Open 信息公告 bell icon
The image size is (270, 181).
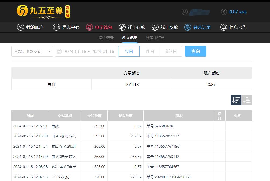click(224, 27)
